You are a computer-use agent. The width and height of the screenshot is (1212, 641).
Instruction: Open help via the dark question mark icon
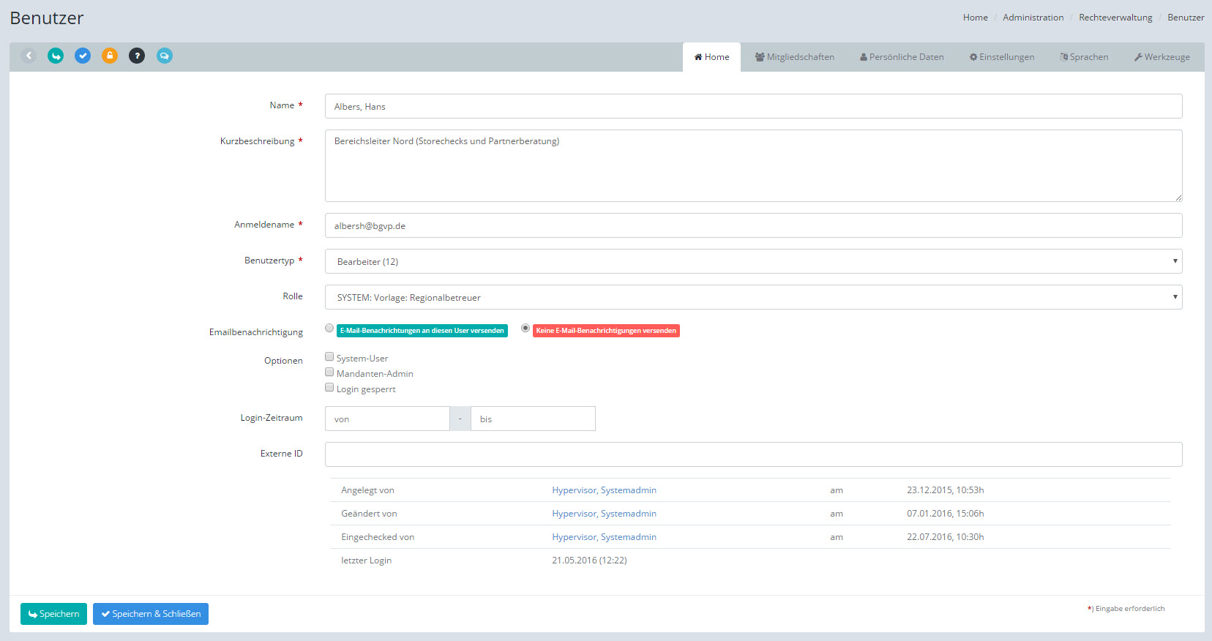point(137,56)
